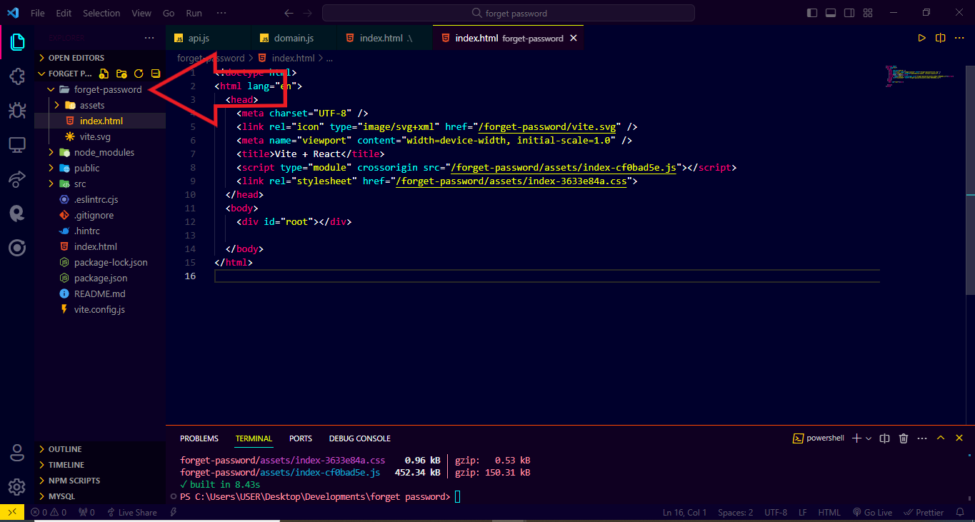Switch to the Debug Console tab
The height and width of the screenshot is (522, 975).
click(359, 438)
